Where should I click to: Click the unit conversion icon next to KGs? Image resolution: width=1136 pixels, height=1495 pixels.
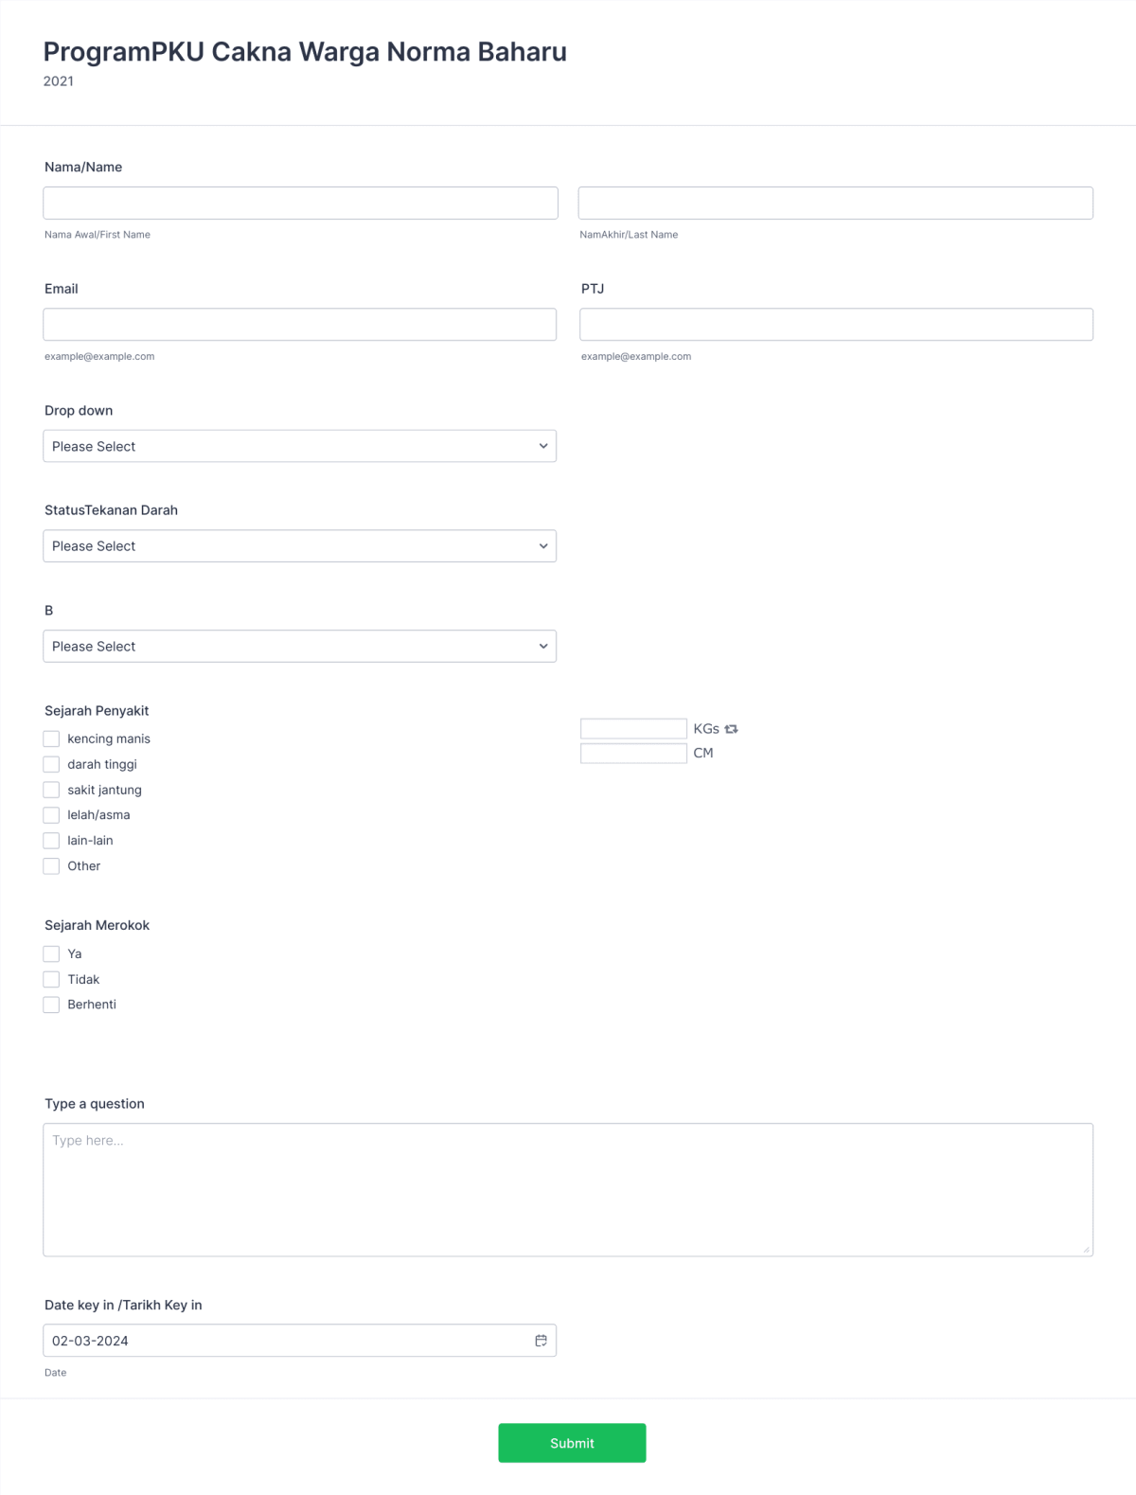(731, 728)
